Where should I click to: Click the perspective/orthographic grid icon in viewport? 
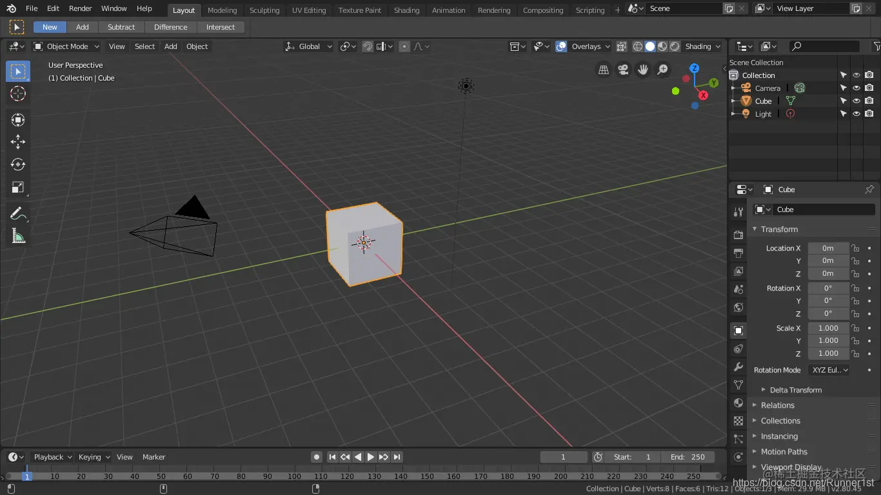pyautogui.click(x=604, y=70)
